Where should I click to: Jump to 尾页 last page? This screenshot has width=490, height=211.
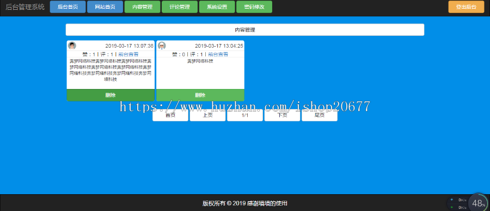point(320,116)
